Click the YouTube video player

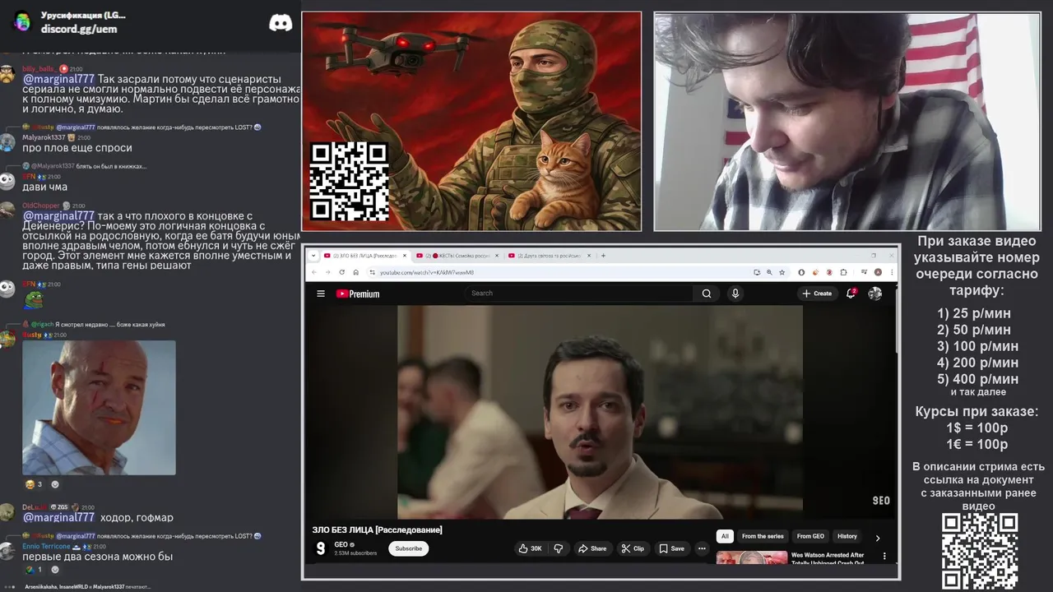pyautogui.click(x=600, y=412)
